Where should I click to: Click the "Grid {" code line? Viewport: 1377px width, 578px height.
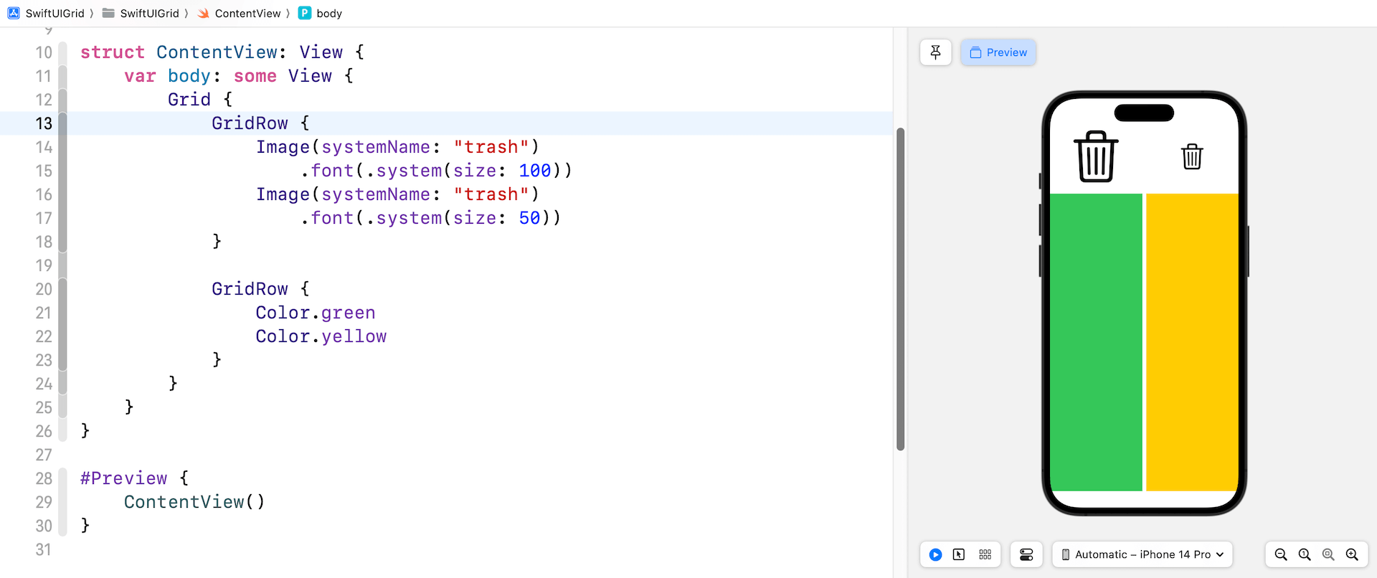click(200, 100)
